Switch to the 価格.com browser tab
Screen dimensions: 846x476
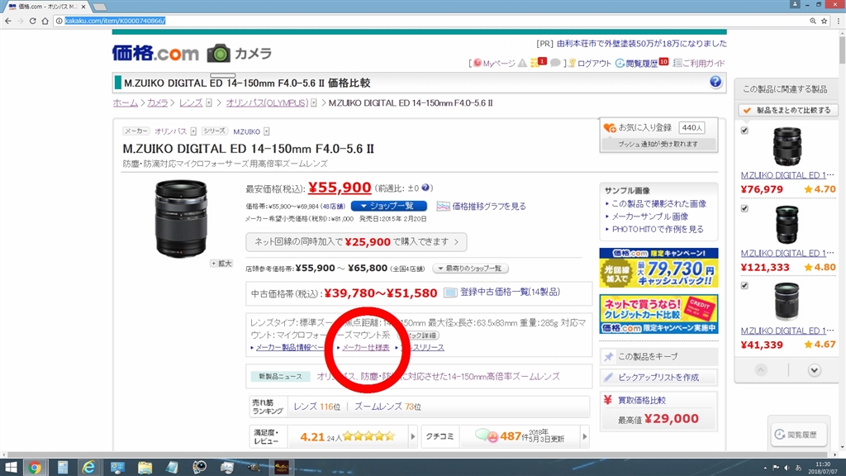click(46, 7)
